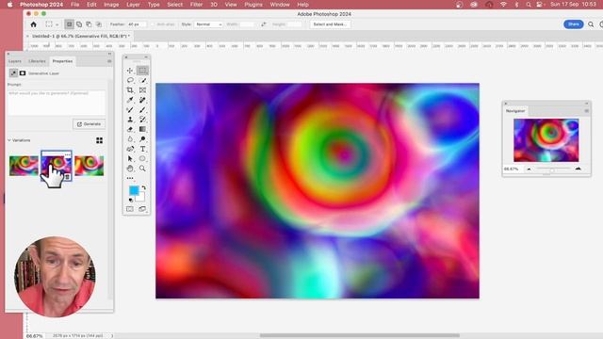Image resolution: width=603 pixels, height=339 pixels.
Task: Select the Path Selection tool
Action: [130, 159]
